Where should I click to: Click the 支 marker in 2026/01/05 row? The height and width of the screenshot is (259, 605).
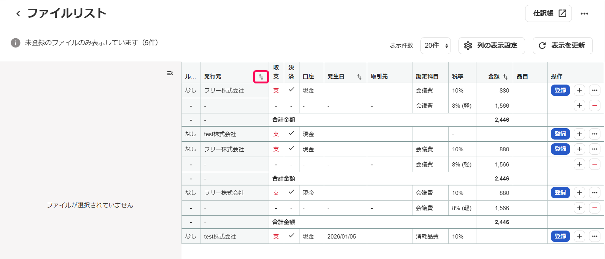276,237
